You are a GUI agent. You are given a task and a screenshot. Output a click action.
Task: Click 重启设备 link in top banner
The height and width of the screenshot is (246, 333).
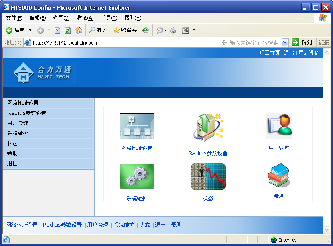309,53
